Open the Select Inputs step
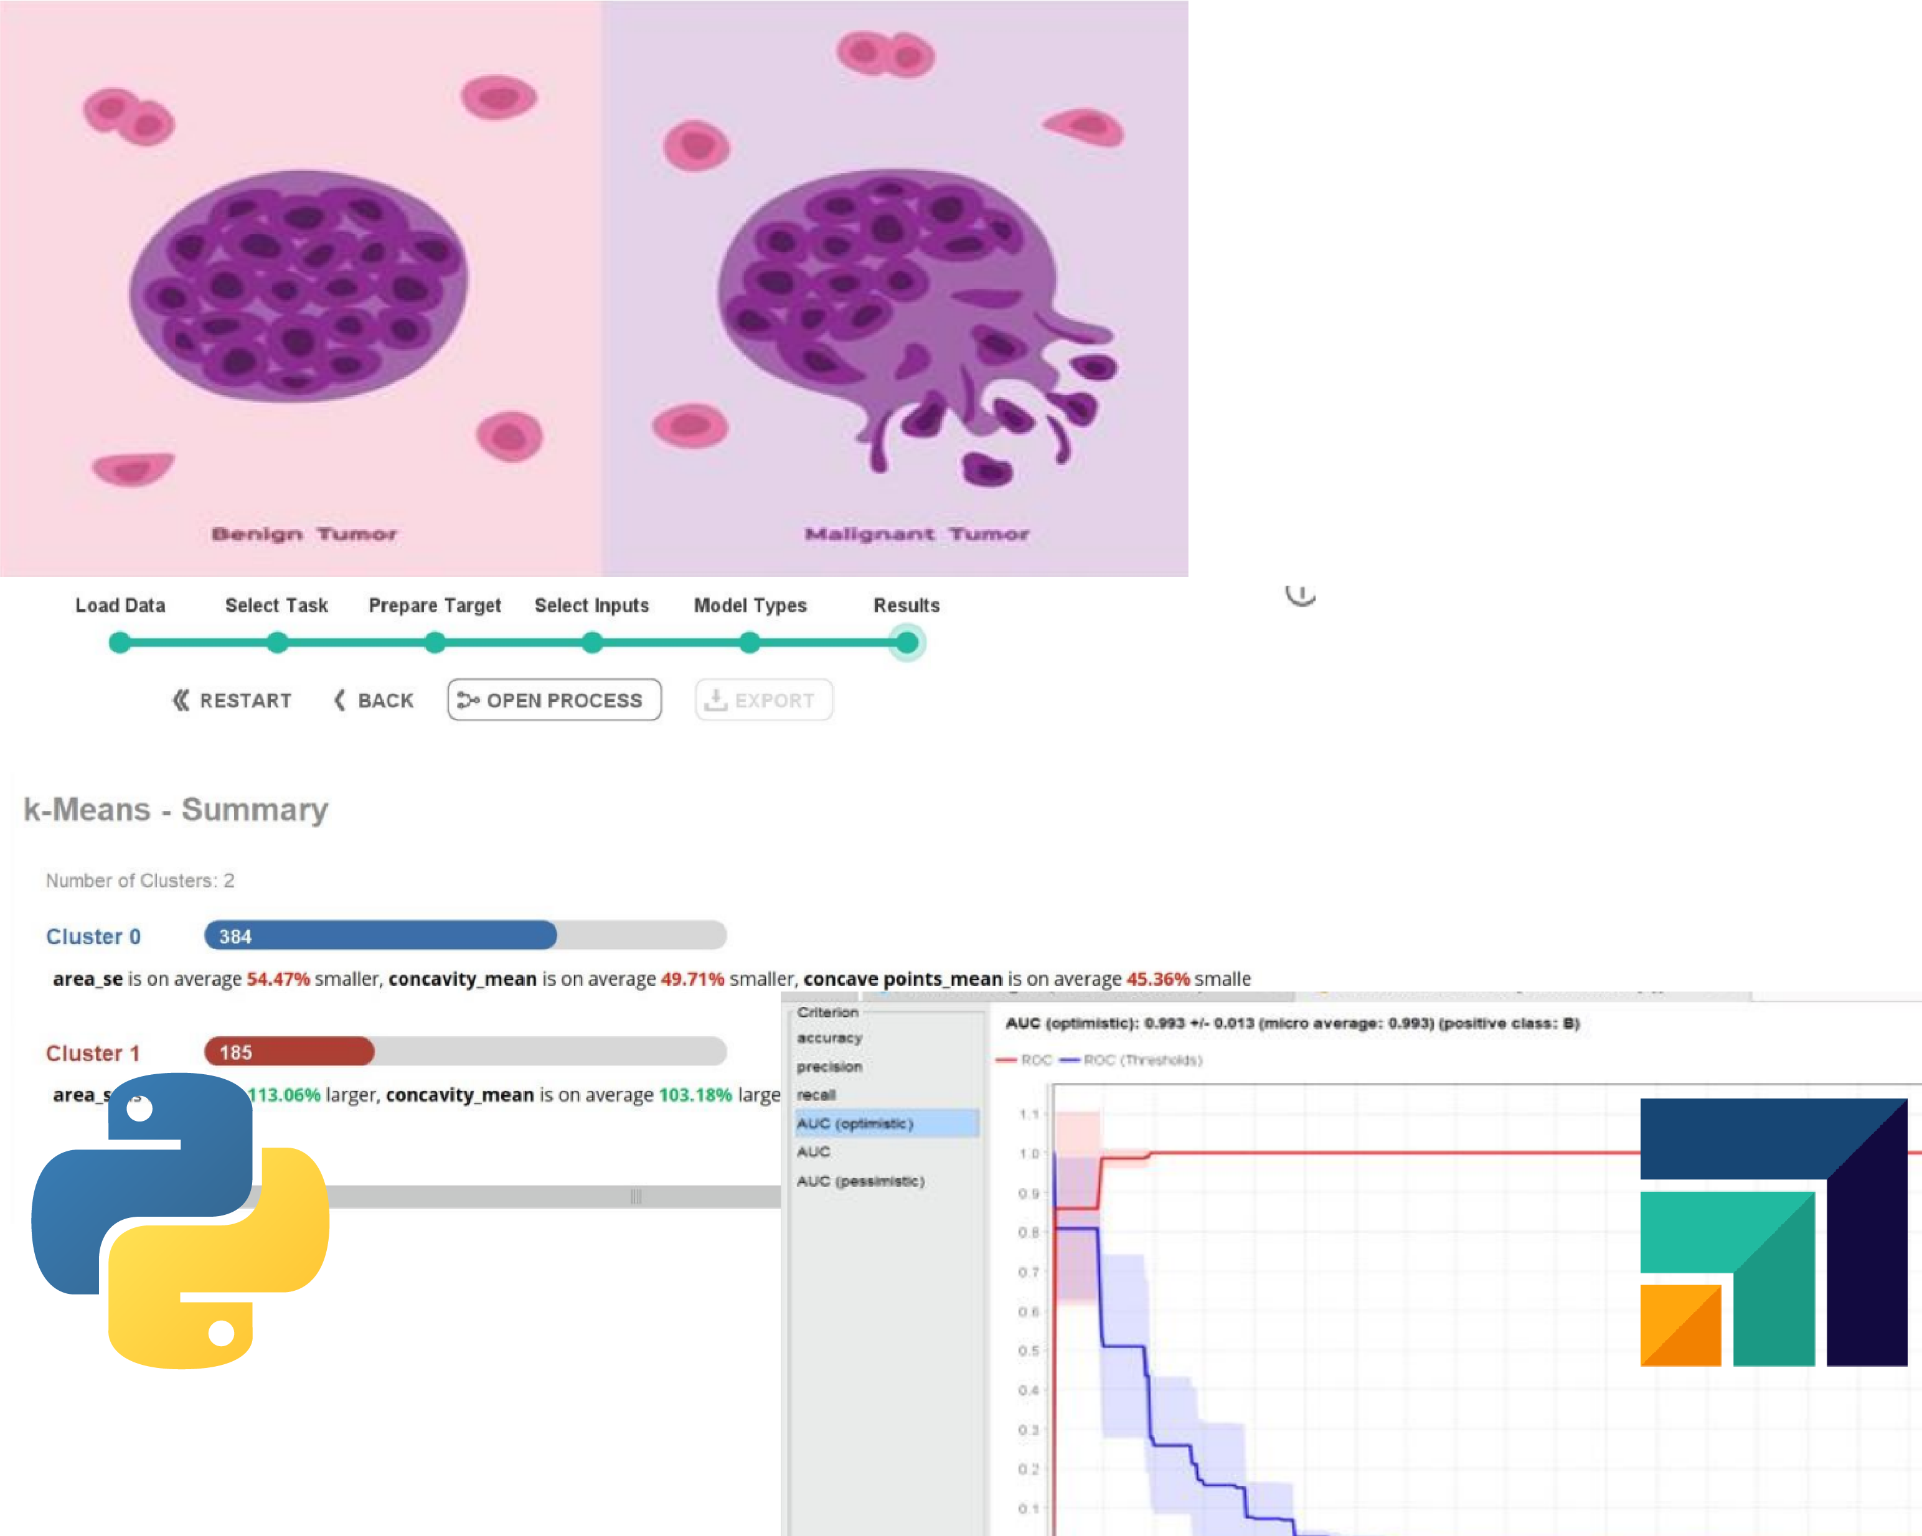Screen dimensions: 1922x1536 [x=592, y=642]
